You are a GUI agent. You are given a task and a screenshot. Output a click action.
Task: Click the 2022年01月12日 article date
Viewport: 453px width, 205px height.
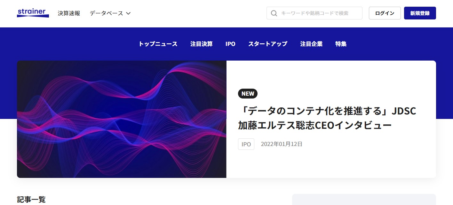pos(282,144)
